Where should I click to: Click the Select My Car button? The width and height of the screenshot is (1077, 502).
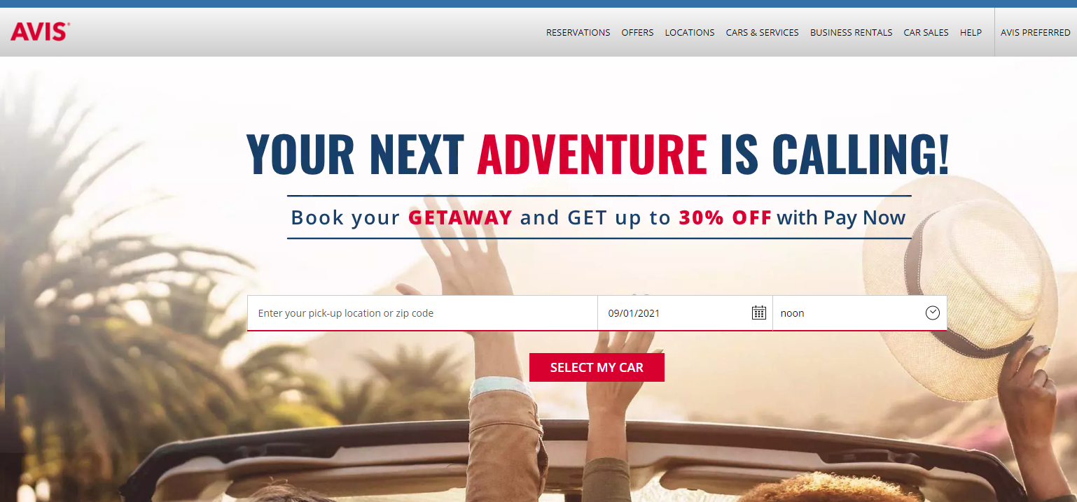[597, 367]
